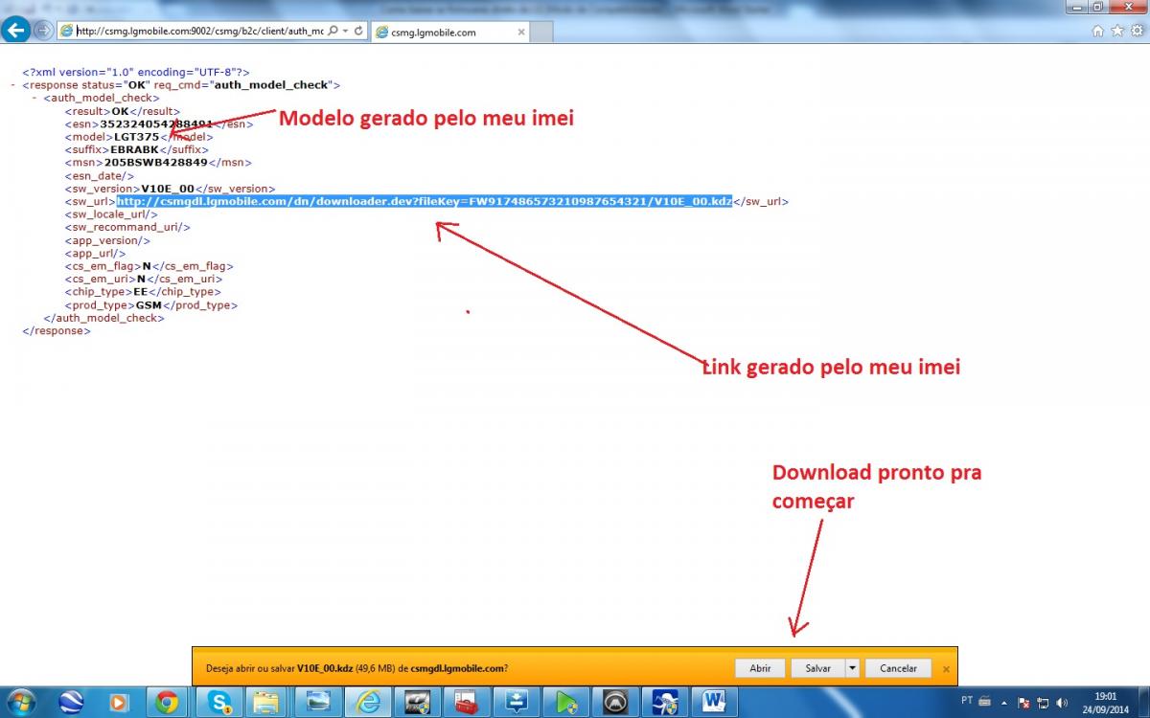Select the csmg.lgmobile.com tab
This screenshot has width=1150, height=718.
coord(450,32)
